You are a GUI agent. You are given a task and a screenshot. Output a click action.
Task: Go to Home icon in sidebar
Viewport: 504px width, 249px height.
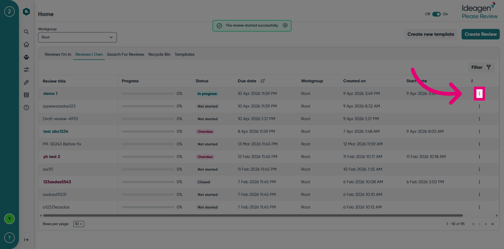point(26,45)
